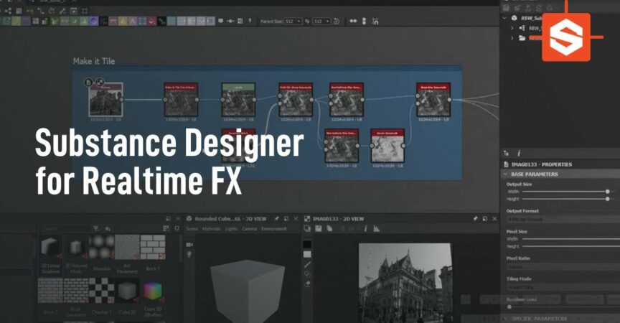Click the histogram icon in the 2D view toolbar
Viewport: 620px width, 323px height.
(x=377, y=228)
